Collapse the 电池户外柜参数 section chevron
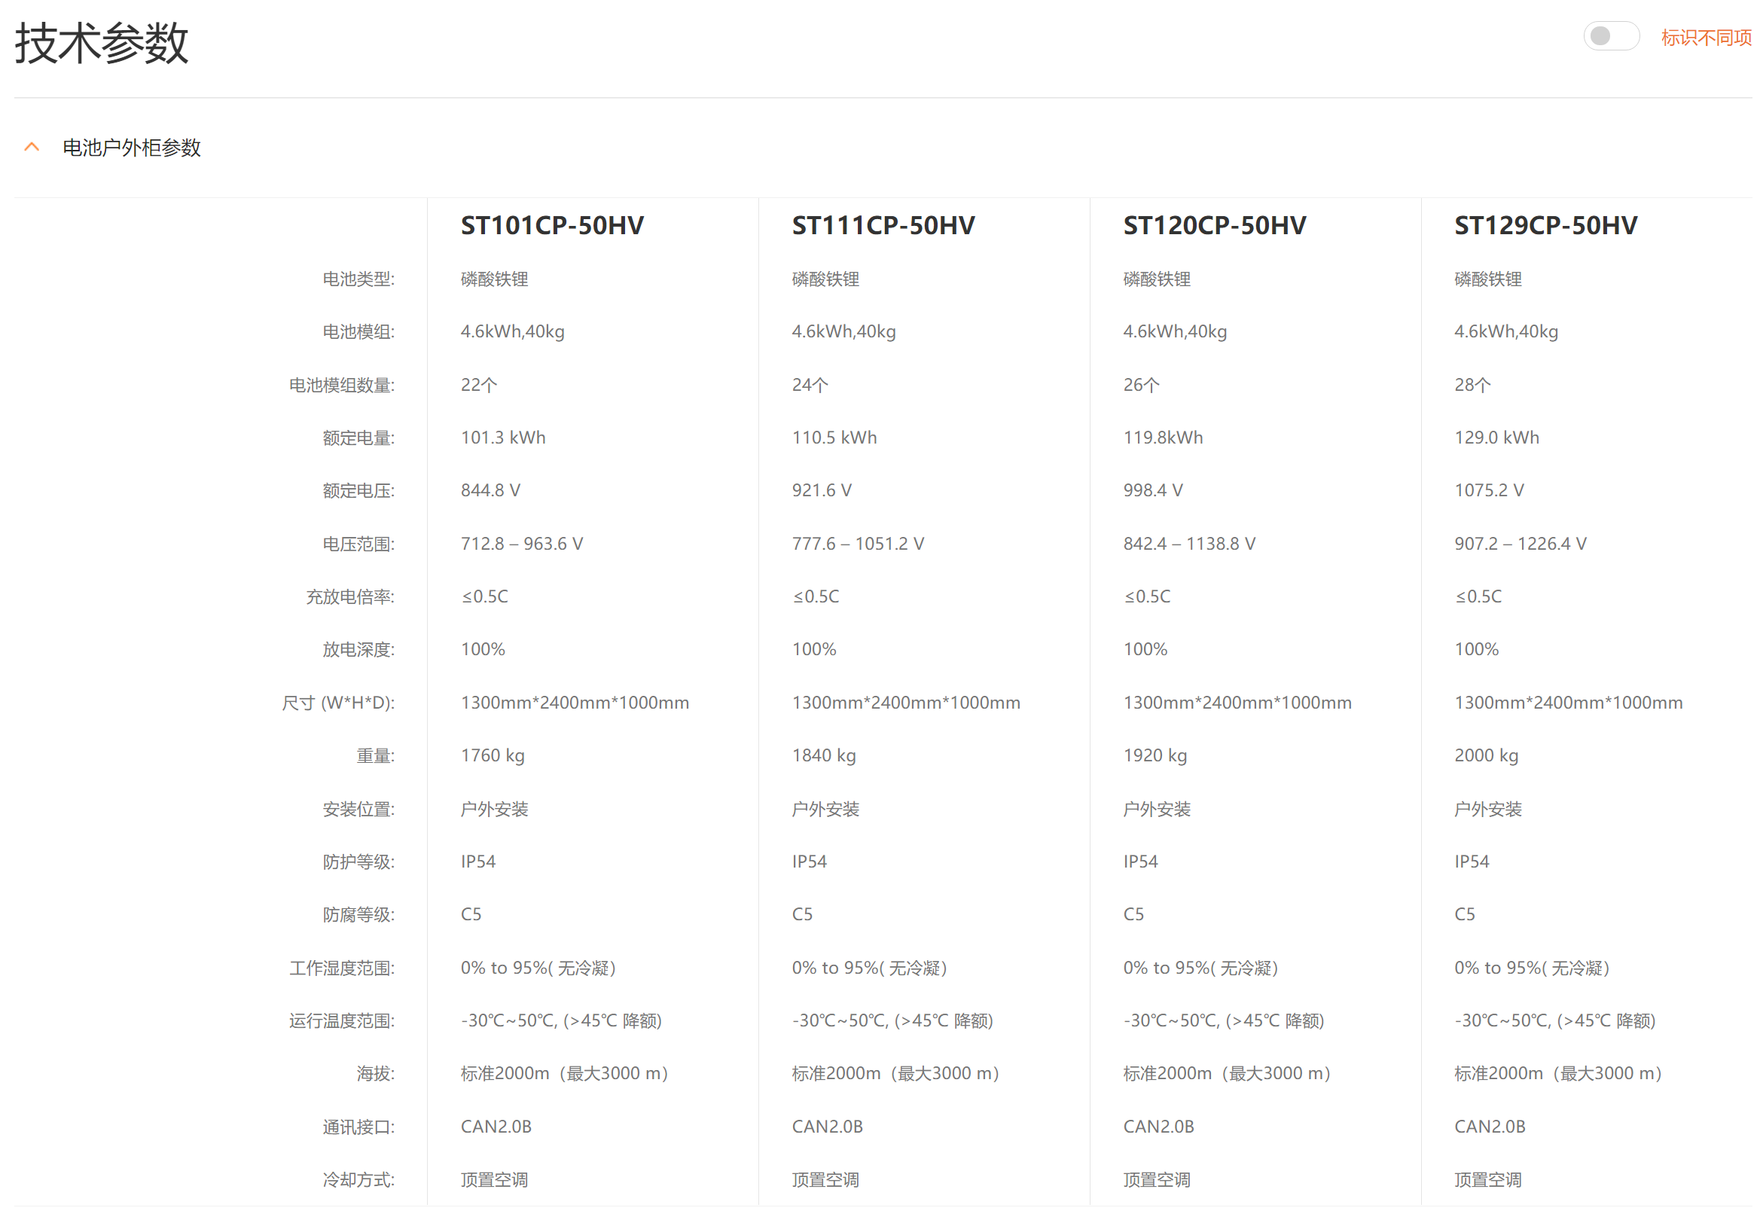1760x1220 pixels. coord(32,147)
